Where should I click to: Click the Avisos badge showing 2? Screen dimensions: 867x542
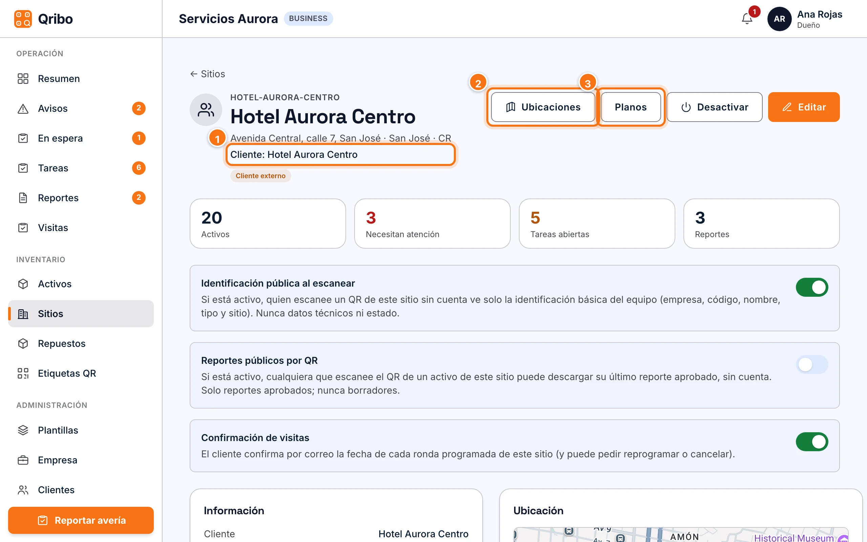[x=139, y=108]
